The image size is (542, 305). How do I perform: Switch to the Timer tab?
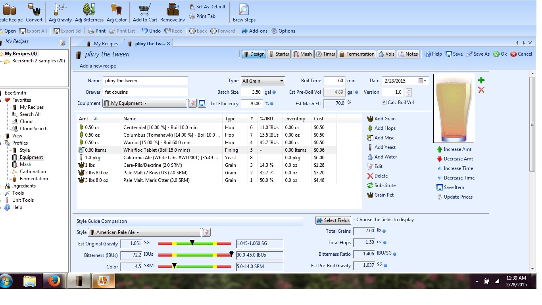point(326,54)
